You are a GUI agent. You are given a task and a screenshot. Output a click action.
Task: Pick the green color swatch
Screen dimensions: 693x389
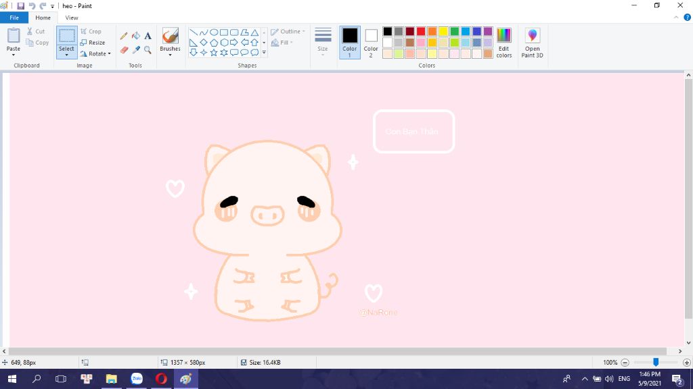454,31
